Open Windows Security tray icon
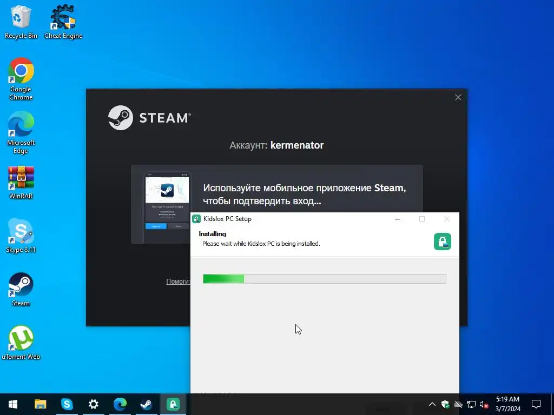 (445, 404)
